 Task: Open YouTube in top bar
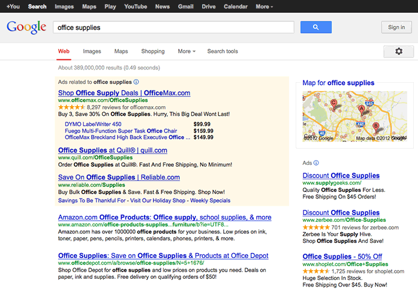coord(136,7)
